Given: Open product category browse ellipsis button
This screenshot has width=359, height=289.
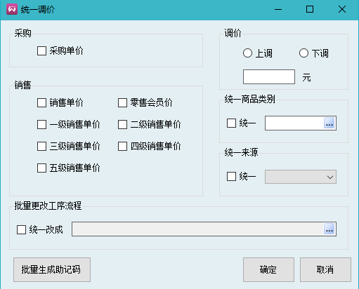Looking at the screenshot, I should (329, 123).
